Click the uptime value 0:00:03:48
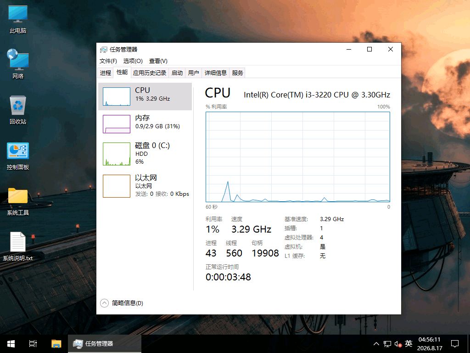The height and width of the screenshot is (353, 470). [x=228, y=277]
